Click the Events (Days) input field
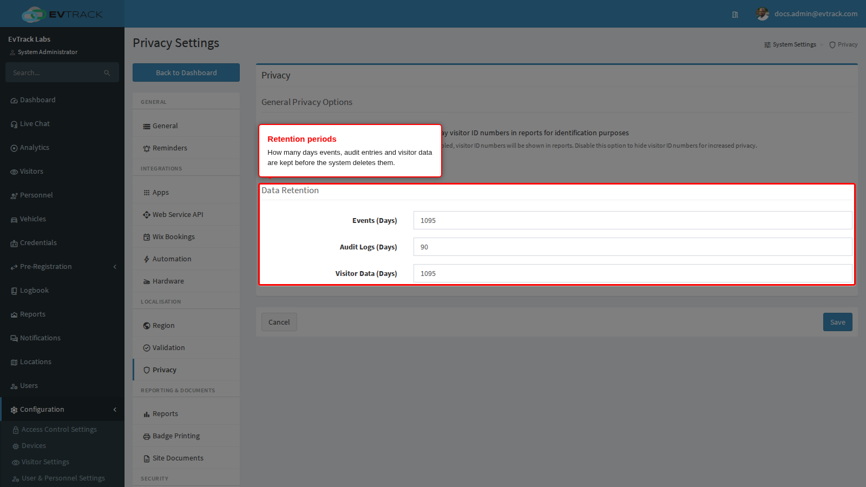 (633, 220)
